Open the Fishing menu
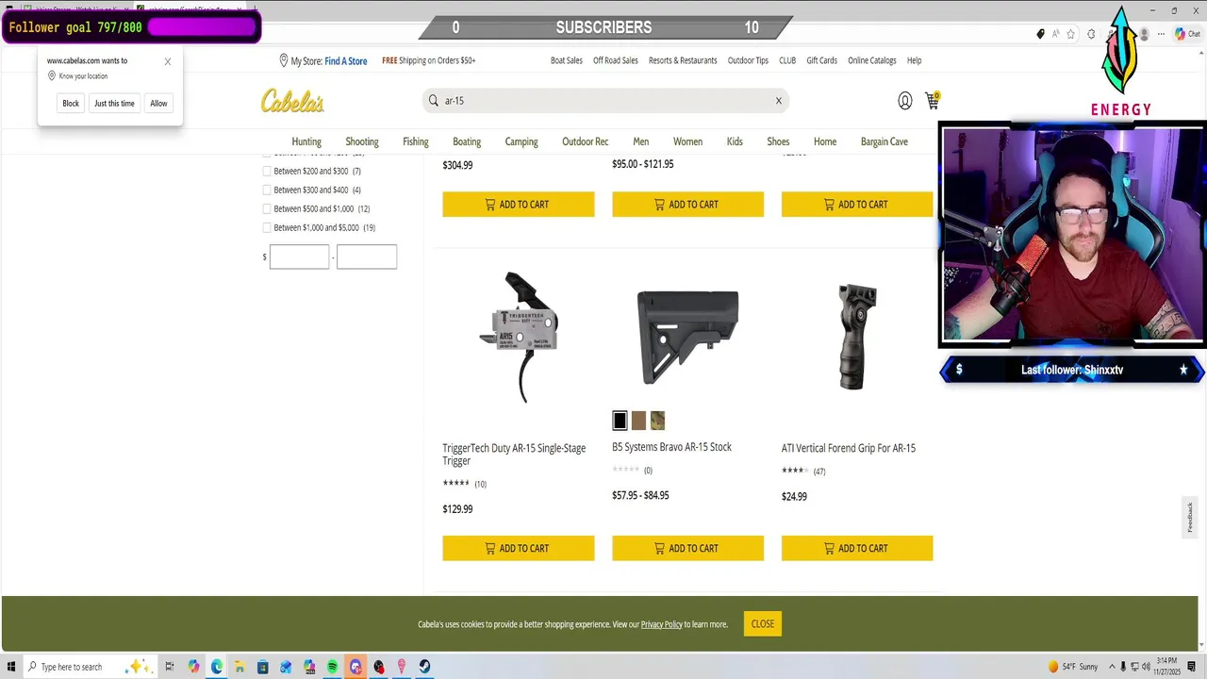 click(416, 141)
